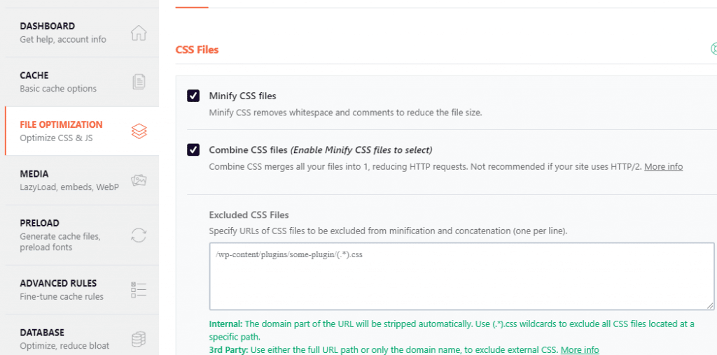
Task: Navigate to Advanced Rules section
Action: pos(58,283)
